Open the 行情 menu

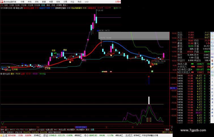coord(22,2)
